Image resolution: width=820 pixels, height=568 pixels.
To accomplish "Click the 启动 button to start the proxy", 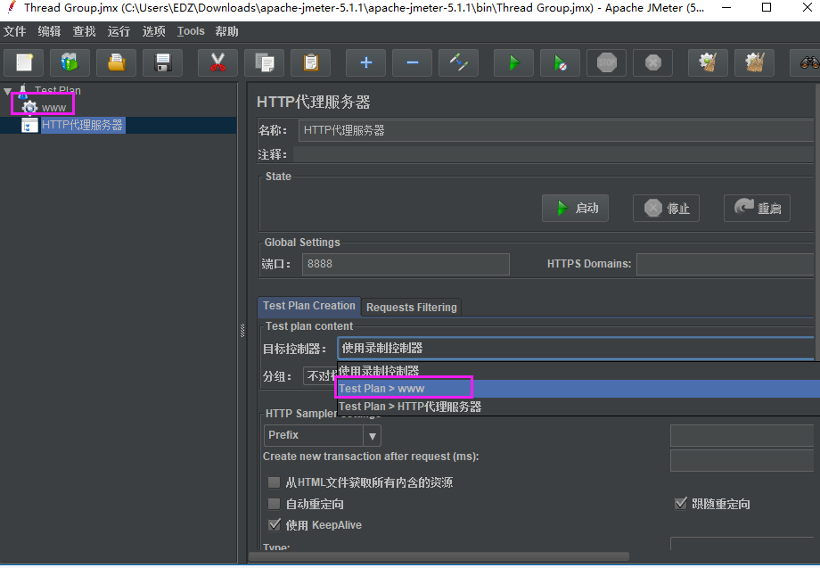I will coord(575,208).
